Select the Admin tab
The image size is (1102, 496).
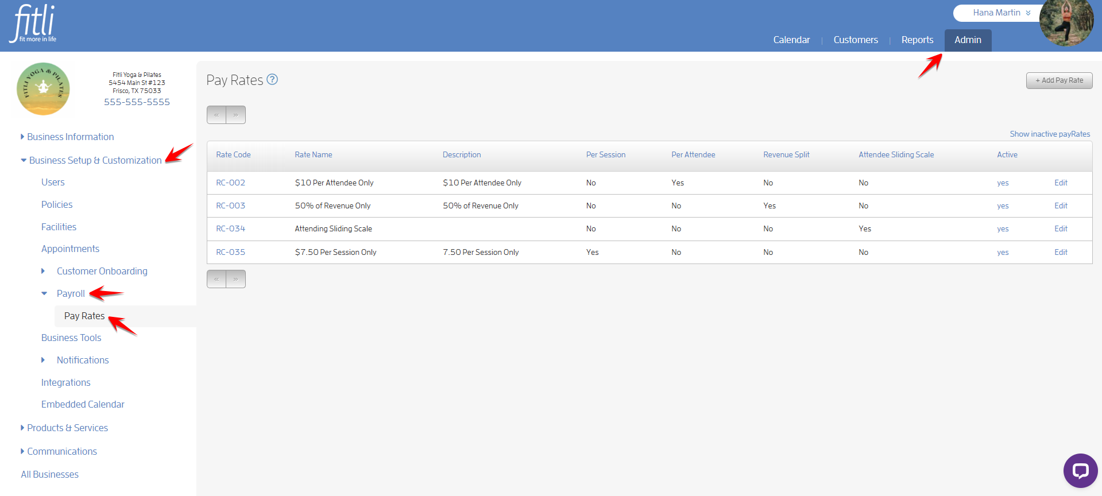[968, 40]
